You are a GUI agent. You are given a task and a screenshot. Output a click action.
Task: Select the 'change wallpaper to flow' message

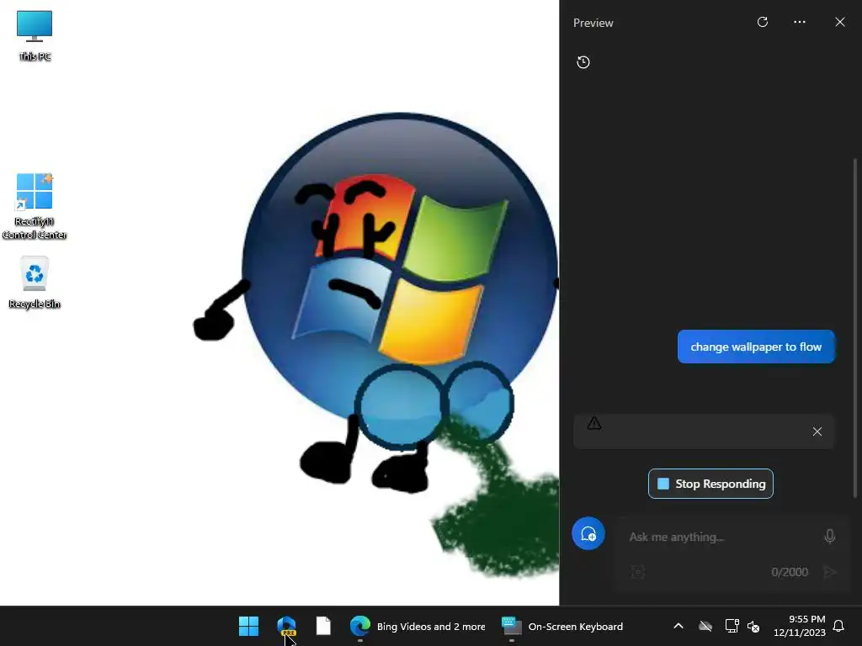(756, 347)
